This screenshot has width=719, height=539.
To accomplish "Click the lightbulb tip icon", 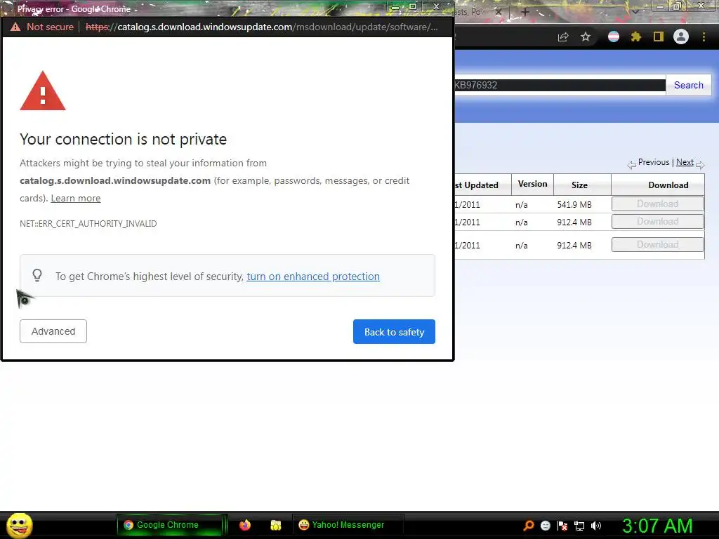I will pyautogui.click(x=37, y=275).
